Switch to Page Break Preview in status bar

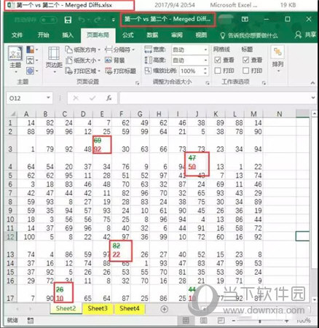[x=221, y=321]
